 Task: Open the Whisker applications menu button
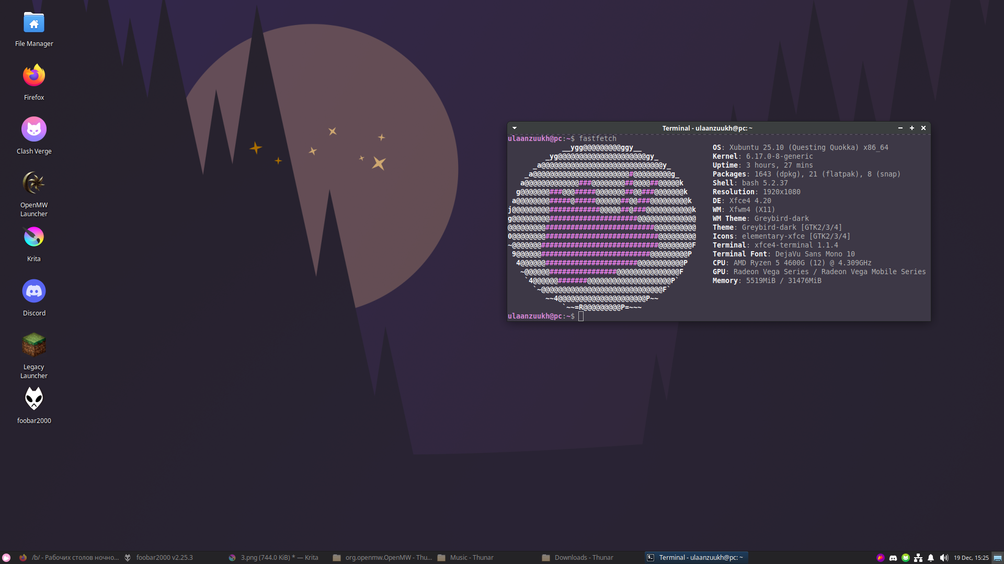coord(6,558)
